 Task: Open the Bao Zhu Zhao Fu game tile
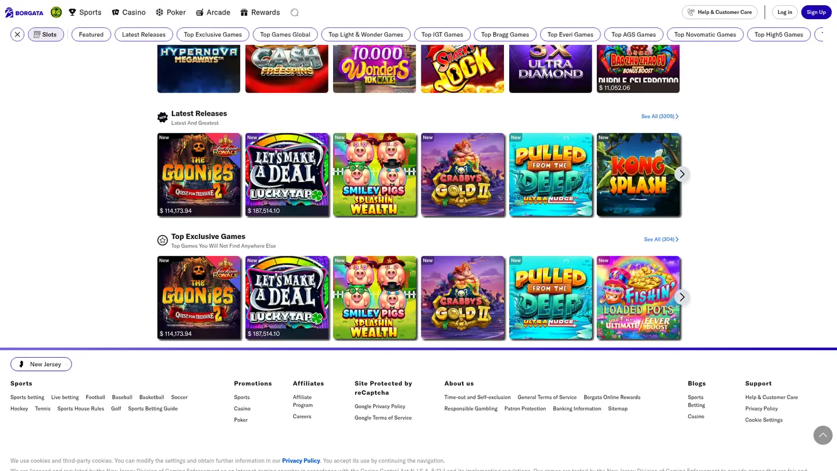[638, 69]
